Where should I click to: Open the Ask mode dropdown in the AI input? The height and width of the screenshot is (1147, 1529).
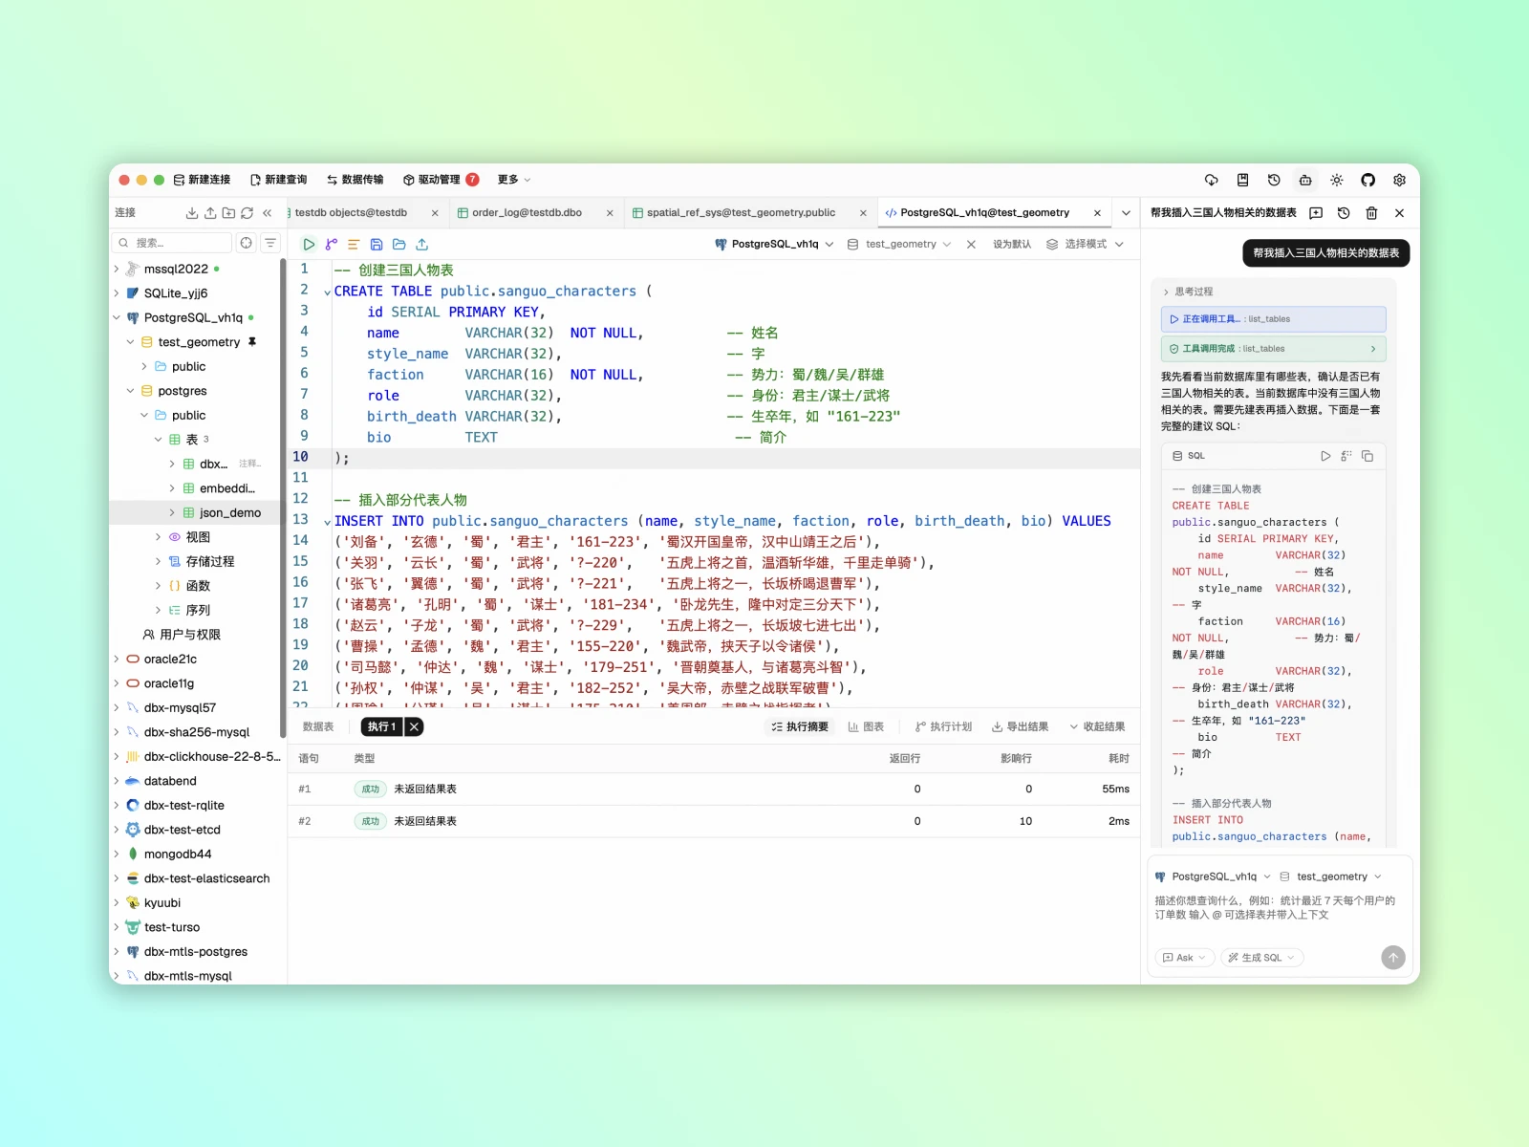(1185, 958)
